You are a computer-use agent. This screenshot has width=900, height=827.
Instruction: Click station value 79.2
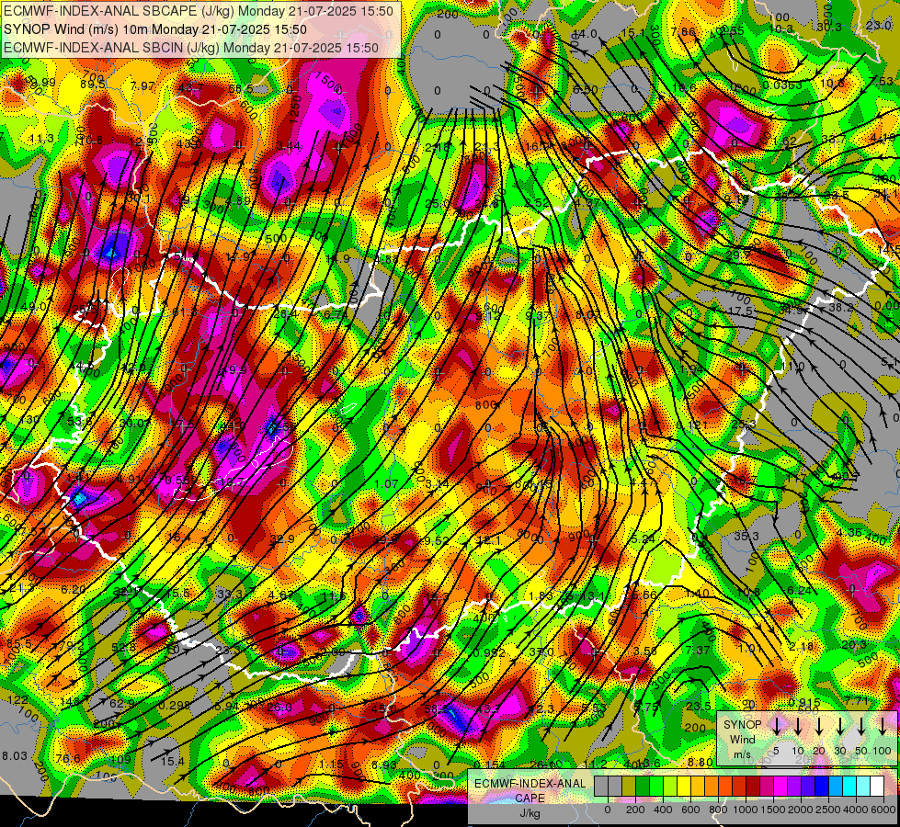pyautogui.click(x=71, y=646)
